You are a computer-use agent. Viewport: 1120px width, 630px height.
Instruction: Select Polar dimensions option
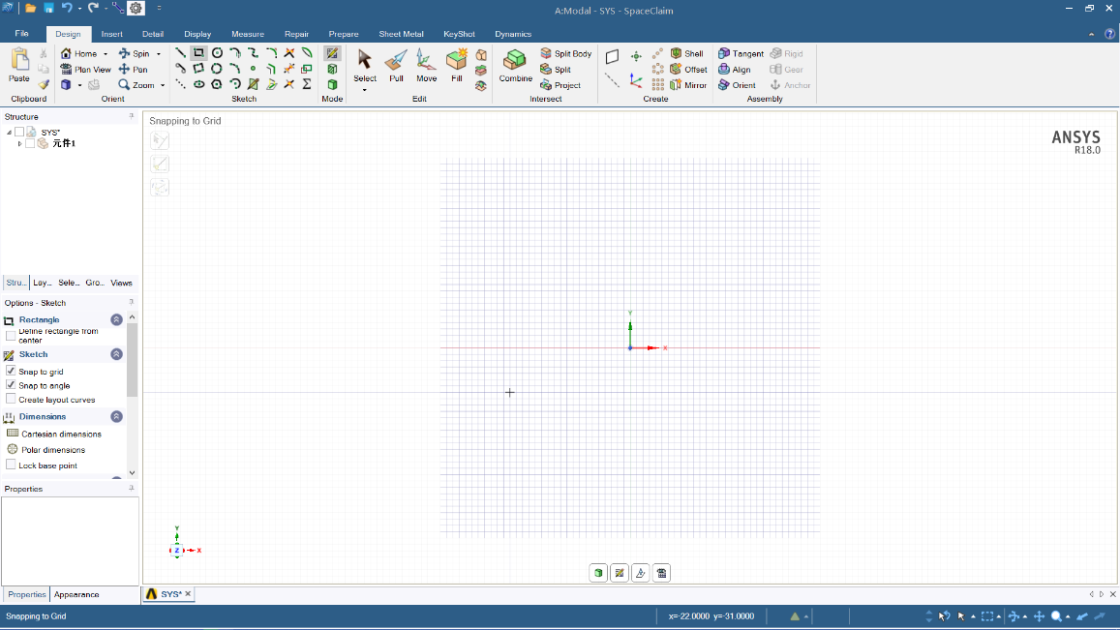52,450
